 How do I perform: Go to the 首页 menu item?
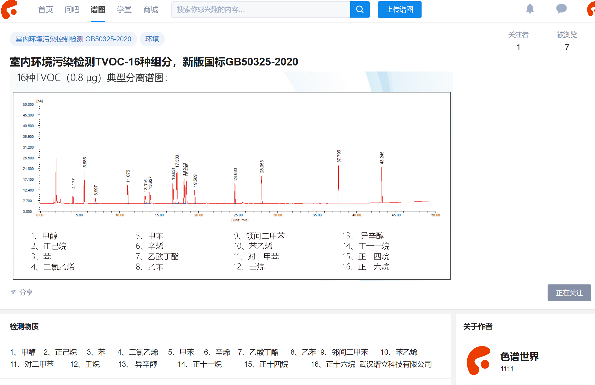(45, 10)
